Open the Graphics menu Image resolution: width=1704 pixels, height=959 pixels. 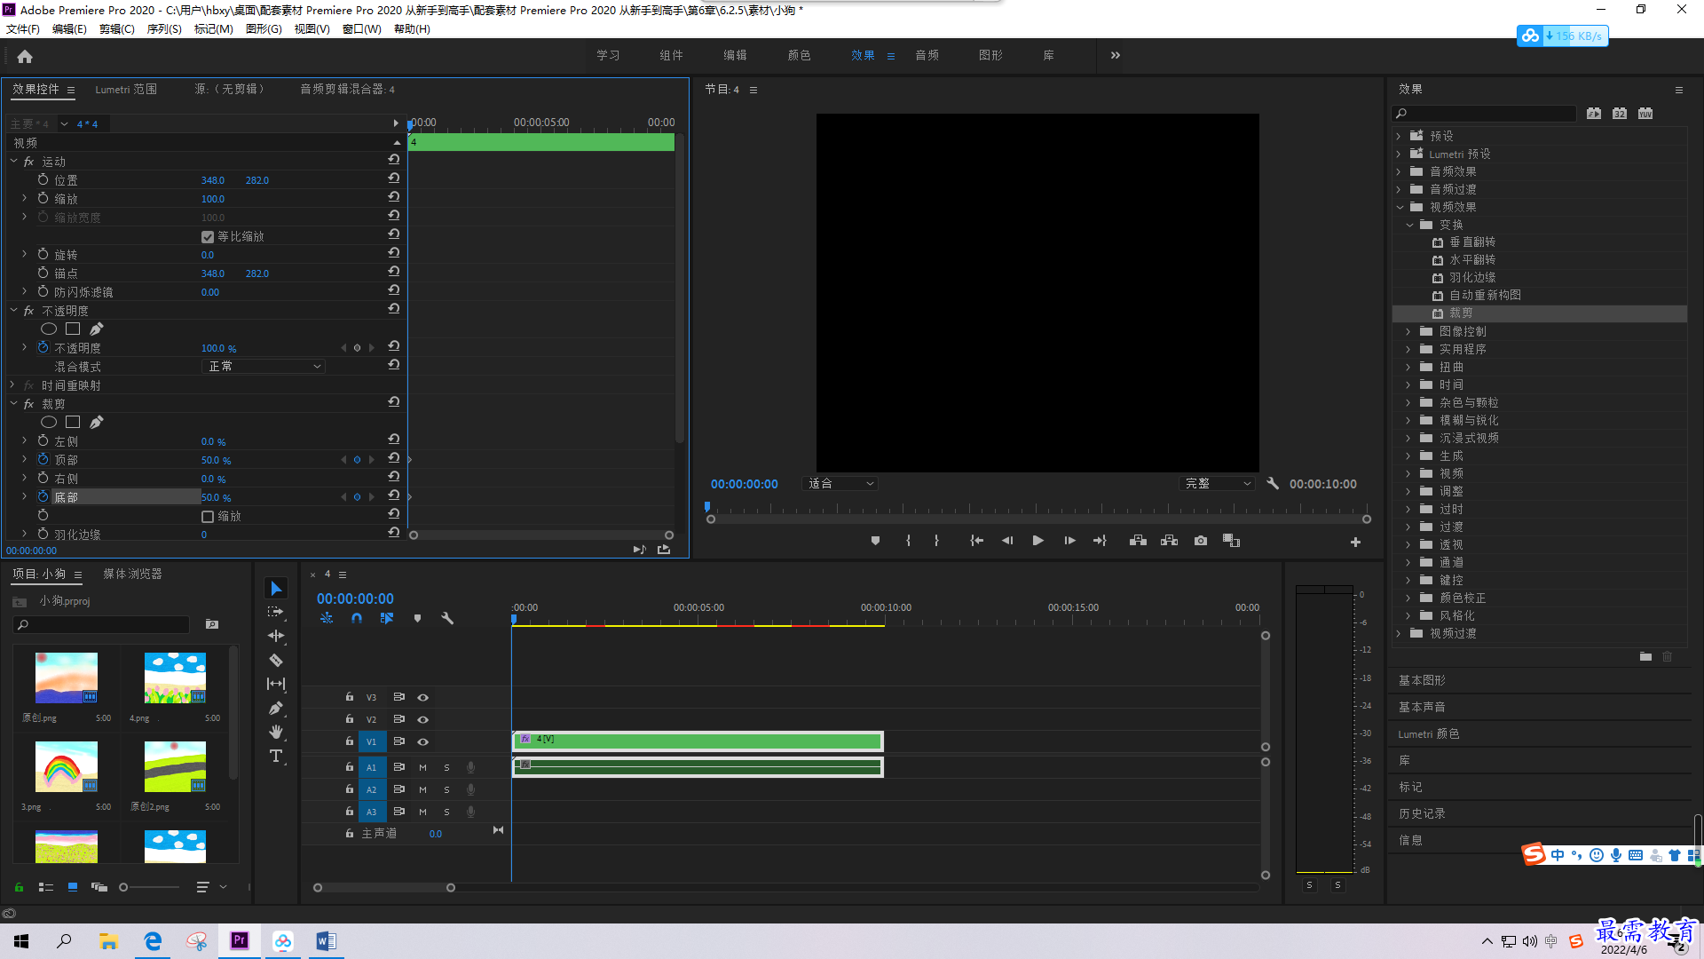(x=264, y=29)
